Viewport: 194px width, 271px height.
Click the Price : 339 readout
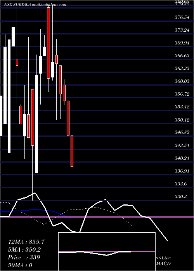pos(24,257)
